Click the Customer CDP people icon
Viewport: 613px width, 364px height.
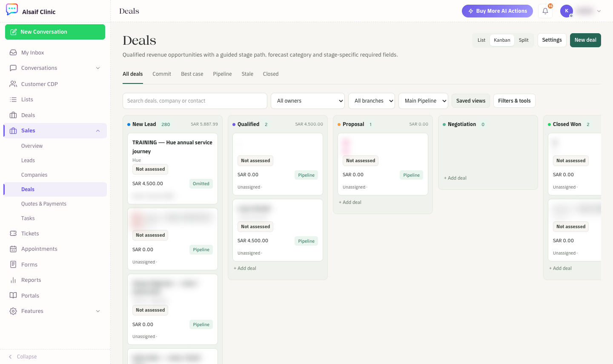coord(13,84)
